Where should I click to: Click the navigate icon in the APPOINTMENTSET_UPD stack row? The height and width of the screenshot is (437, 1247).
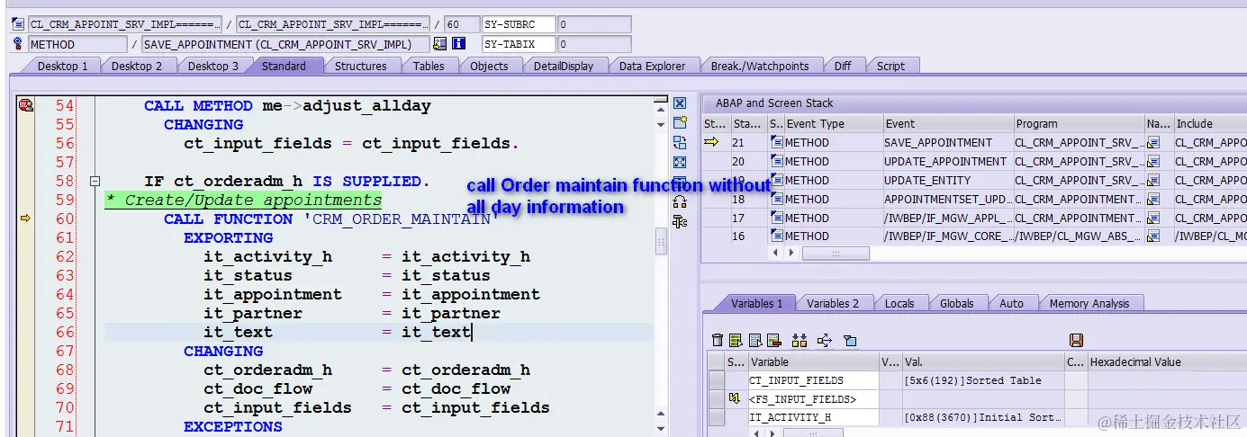1153,199
